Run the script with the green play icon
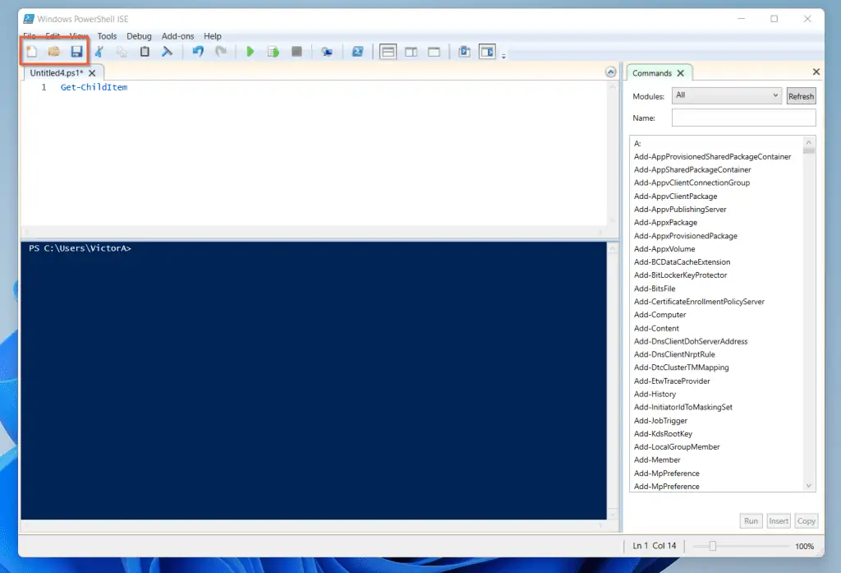Image resolution: width=841 pixels, height=573 pixels. pos(250,52)
